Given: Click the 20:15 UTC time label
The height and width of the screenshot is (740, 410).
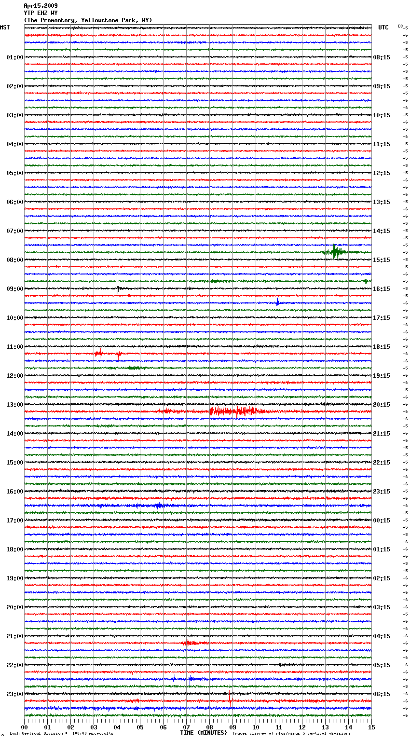Looking at the screenshot, I should click(382, 405).
